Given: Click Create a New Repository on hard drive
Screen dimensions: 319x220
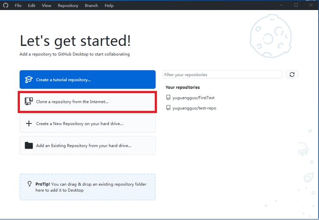Looking at the screenshot, I should click(x=87, y=123).
